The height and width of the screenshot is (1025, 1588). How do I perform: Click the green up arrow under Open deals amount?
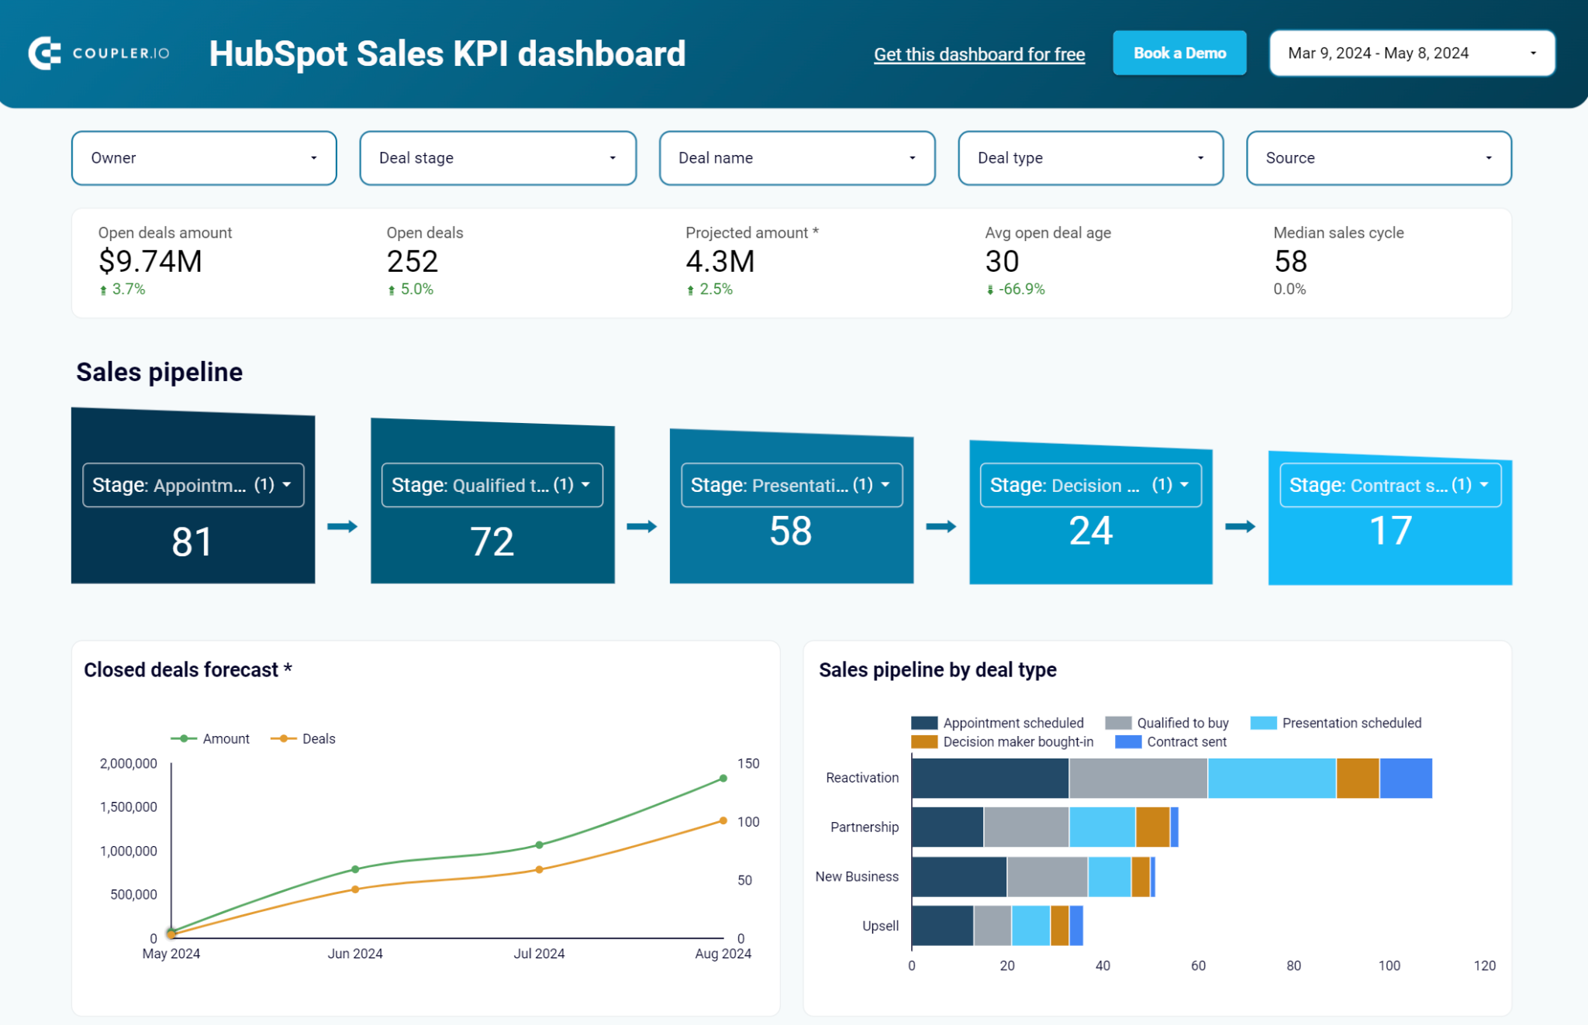coord(102,289)
